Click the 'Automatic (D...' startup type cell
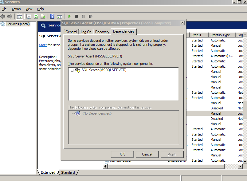Image resolution: width=247 pixels, height=181 pixels. click(222, 56)
